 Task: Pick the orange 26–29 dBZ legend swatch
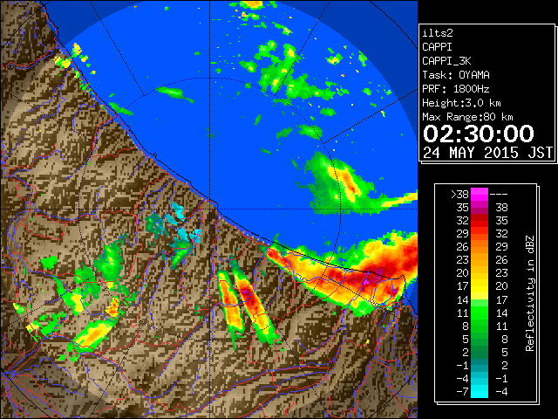480,247
